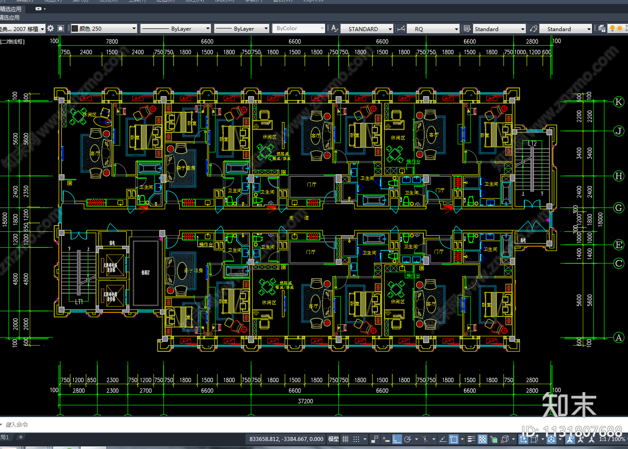Open the lineweight ByLayer dropdown

[242, 28]
